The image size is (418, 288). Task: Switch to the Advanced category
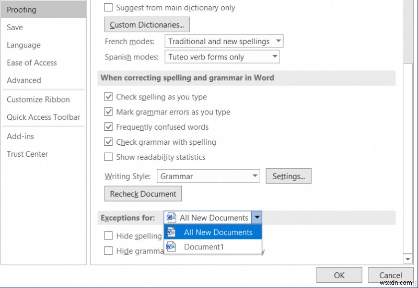tap(24, 80)
